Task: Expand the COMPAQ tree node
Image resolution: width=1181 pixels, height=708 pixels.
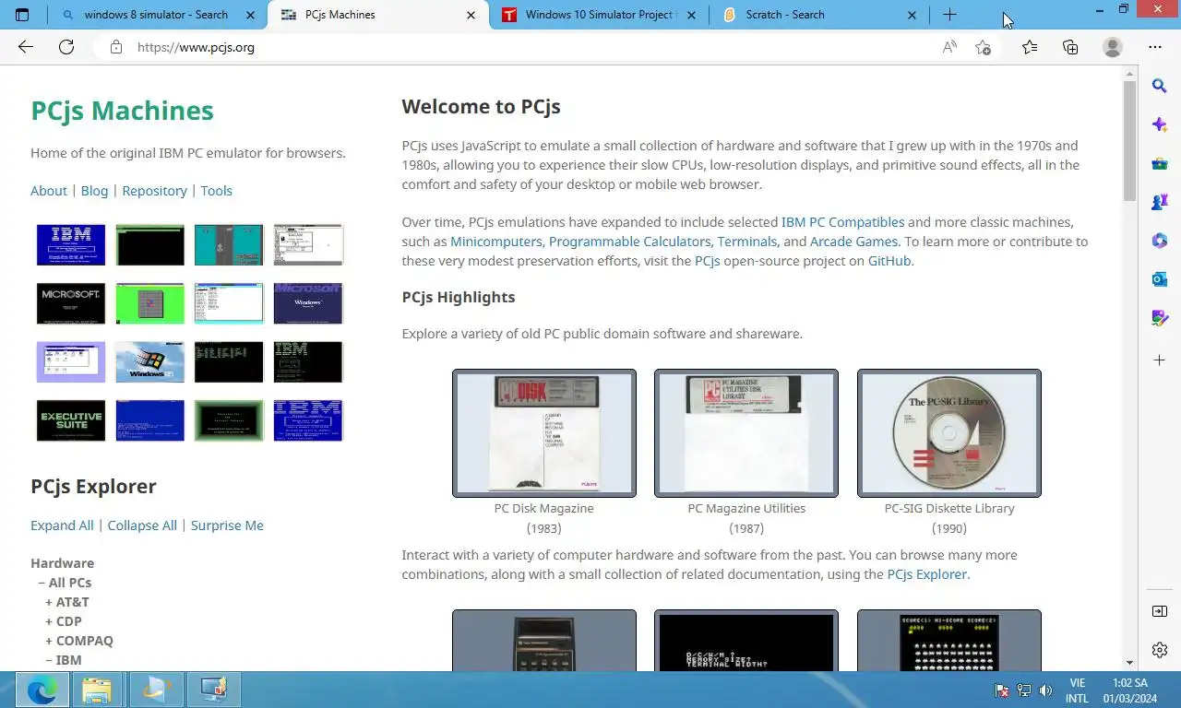Action: click(x=79, y=641)
